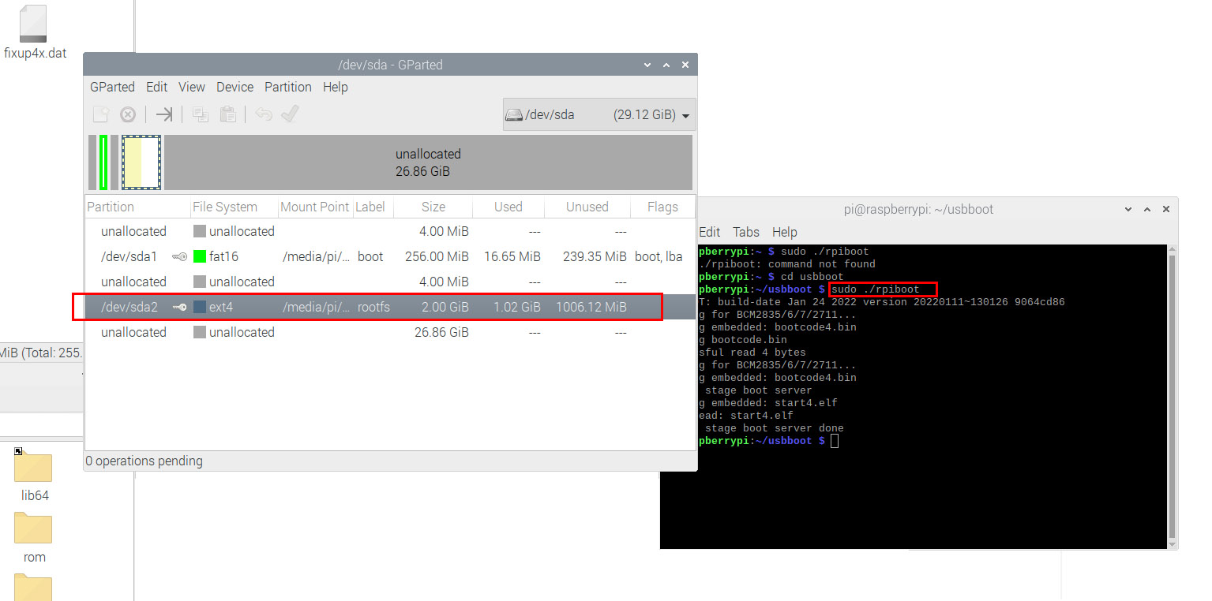Open the /dev/sda device selector dropdown
This screenshot has width=1212, height=601.
click(599, 115)
